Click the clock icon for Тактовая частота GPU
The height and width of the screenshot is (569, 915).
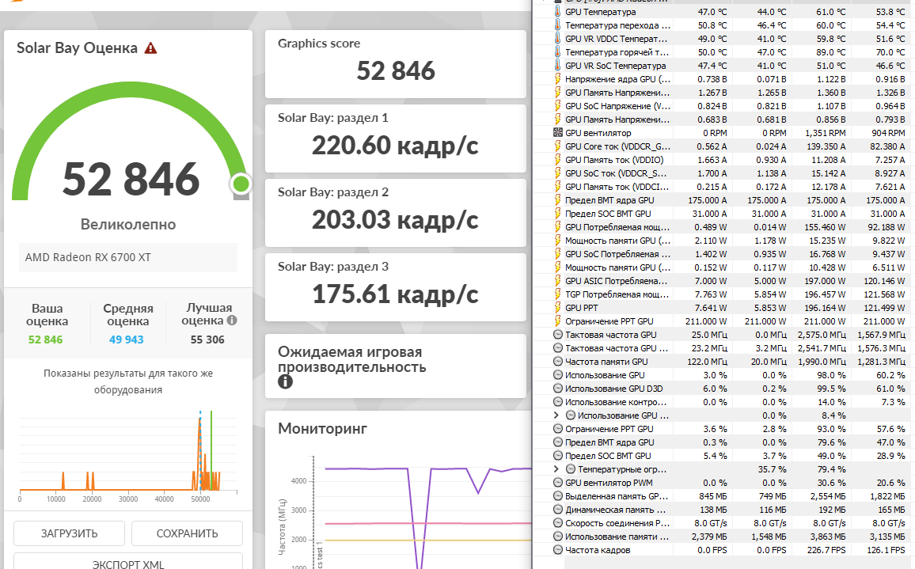558,335
